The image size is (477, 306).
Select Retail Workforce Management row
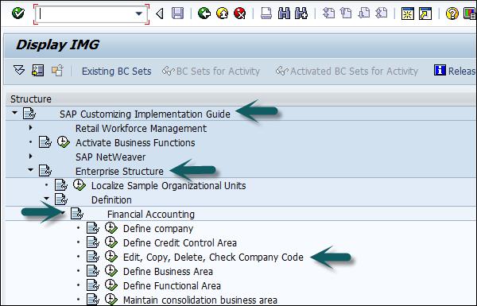point(141,129)
